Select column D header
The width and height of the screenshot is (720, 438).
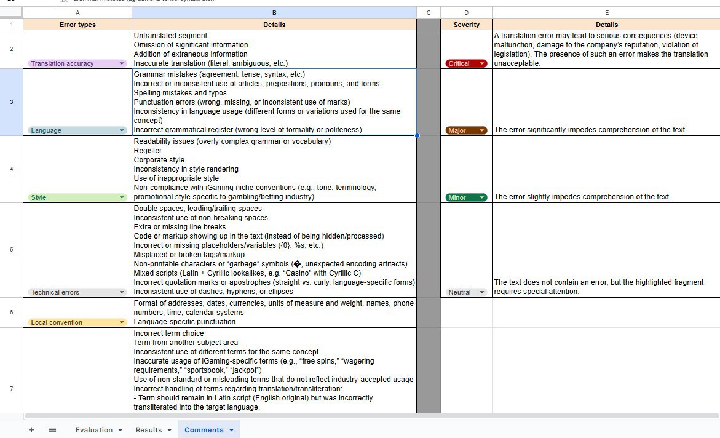466,12
